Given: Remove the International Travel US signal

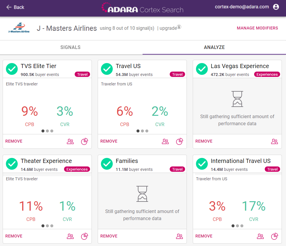Looking at the screenshot, I should pos(204,236).
